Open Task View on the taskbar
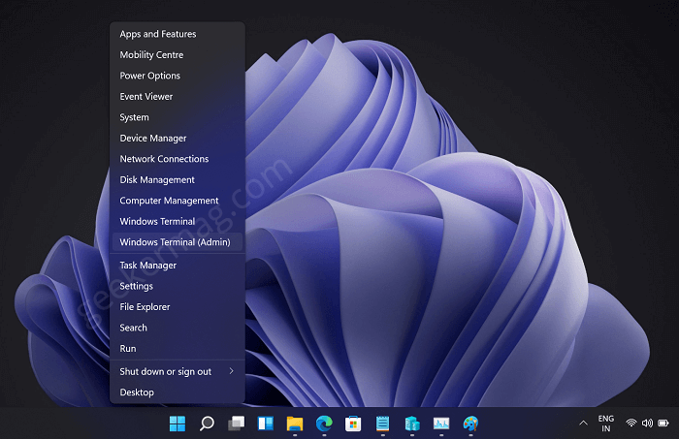Screen dimensions: 679x439 click(x=236, y=423)
